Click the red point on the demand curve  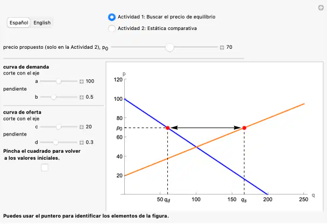(x=167, y=128)
